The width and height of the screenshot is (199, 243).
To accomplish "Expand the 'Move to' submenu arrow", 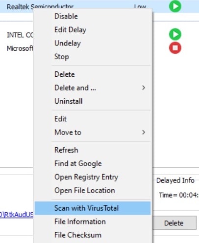I will (144, 132).
